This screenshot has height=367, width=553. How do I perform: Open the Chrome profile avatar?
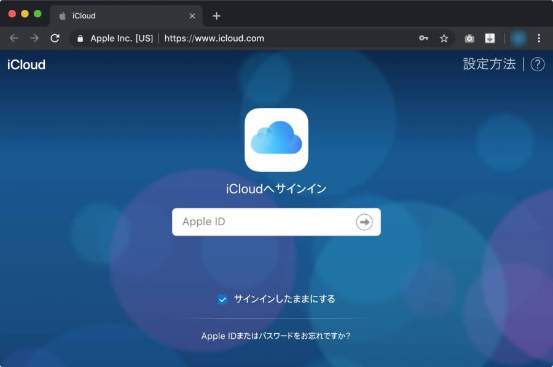click(518, 38)
